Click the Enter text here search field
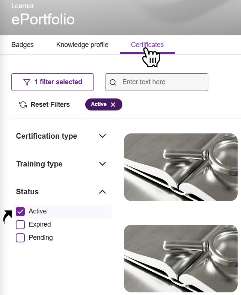Screen dimensions: 241x295 pyautogui.click(x=161, y=82)
